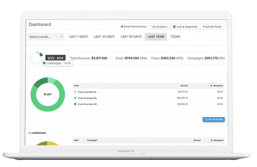Click the 87,047 donut center value
This screenshot has height=167, width=257.
(x=48, y=94)
